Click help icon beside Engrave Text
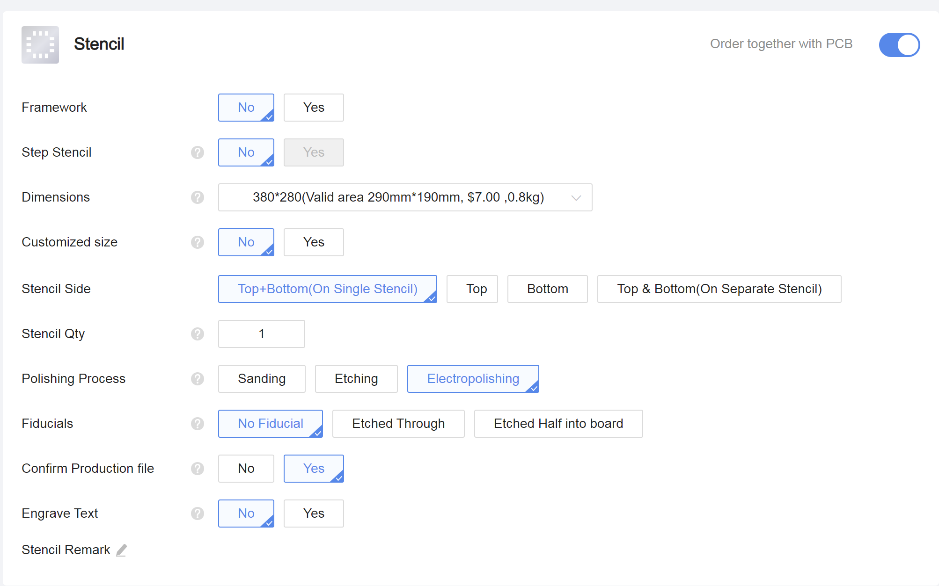Screen dimensions: 939x586 point(198,514)
